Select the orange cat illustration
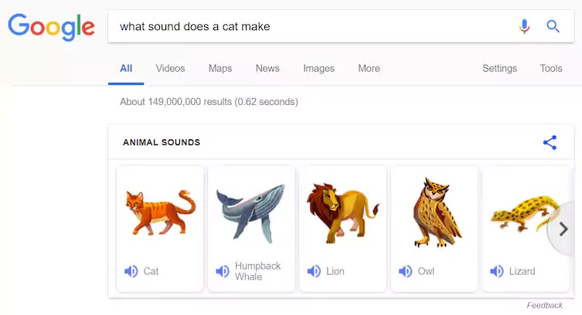The width and height of the screenshot is (582, 315). [x=160, y=212]
